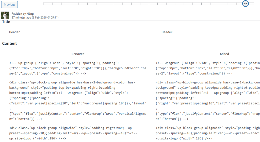Click the author name Nắng
Viewport: 260px width, 142px height.
(30, 14)
